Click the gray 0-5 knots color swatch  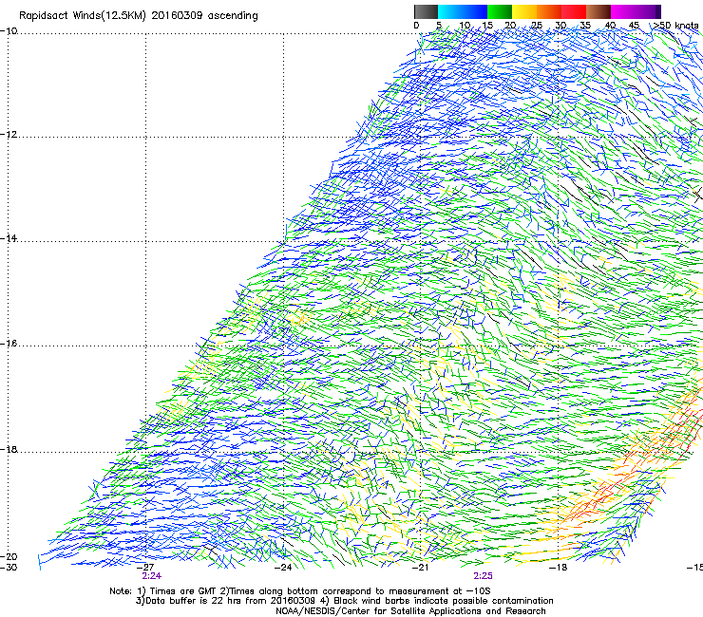pyautogui.click(x=426, y=11)
